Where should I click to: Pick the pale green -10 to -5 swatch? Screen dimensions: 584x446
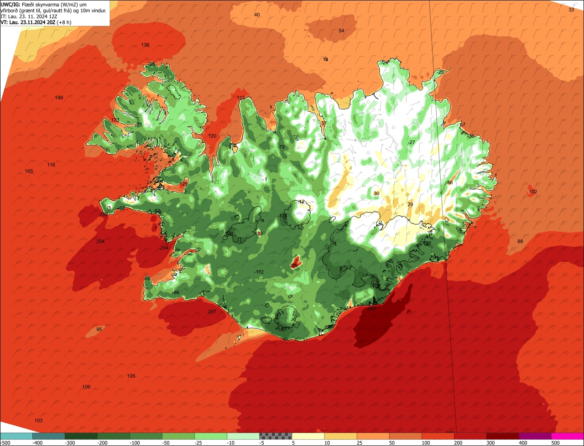point(243,436)
